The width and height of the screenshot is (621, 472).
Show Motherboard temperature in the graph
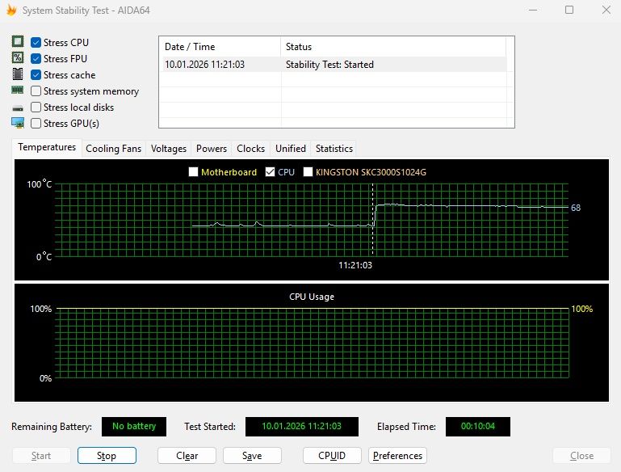(193, 172)
